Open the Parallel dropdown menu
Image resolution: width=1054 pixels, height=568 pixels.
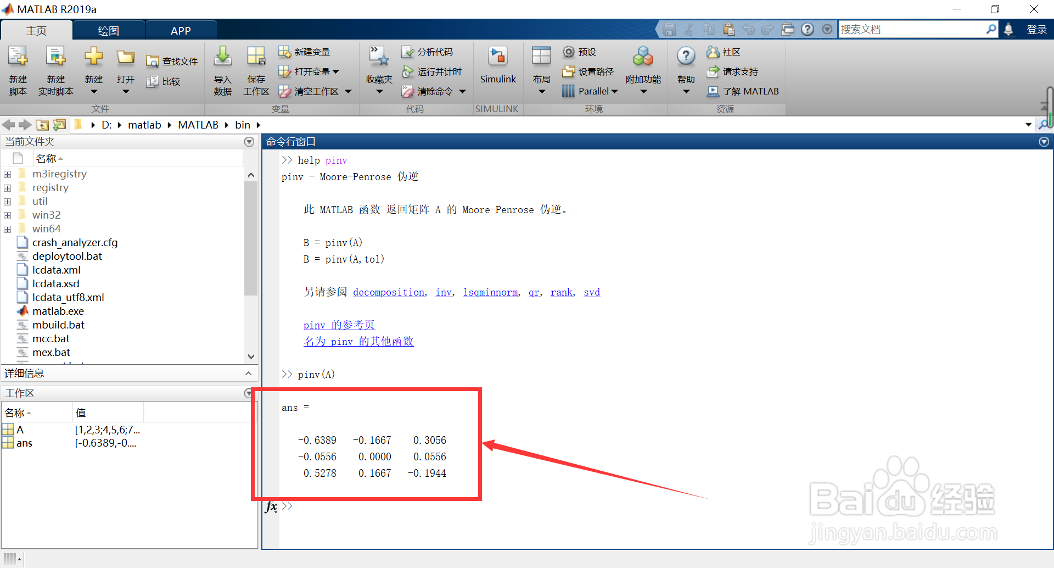614,92
